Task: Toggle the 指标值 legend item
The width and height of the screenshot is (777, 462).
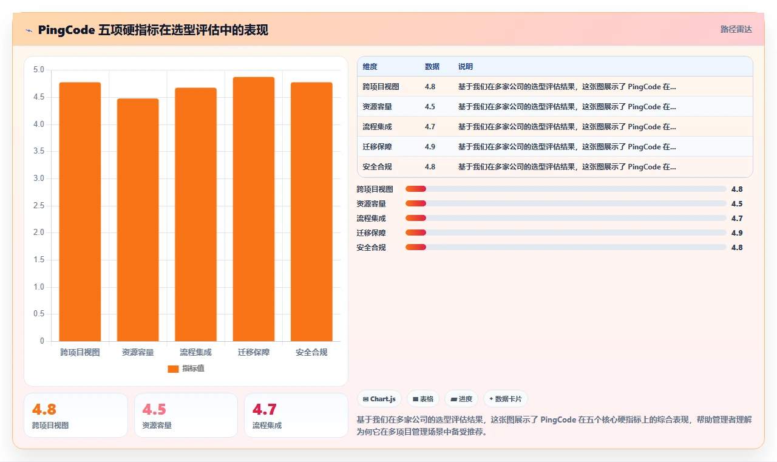Action: point(186,369)
